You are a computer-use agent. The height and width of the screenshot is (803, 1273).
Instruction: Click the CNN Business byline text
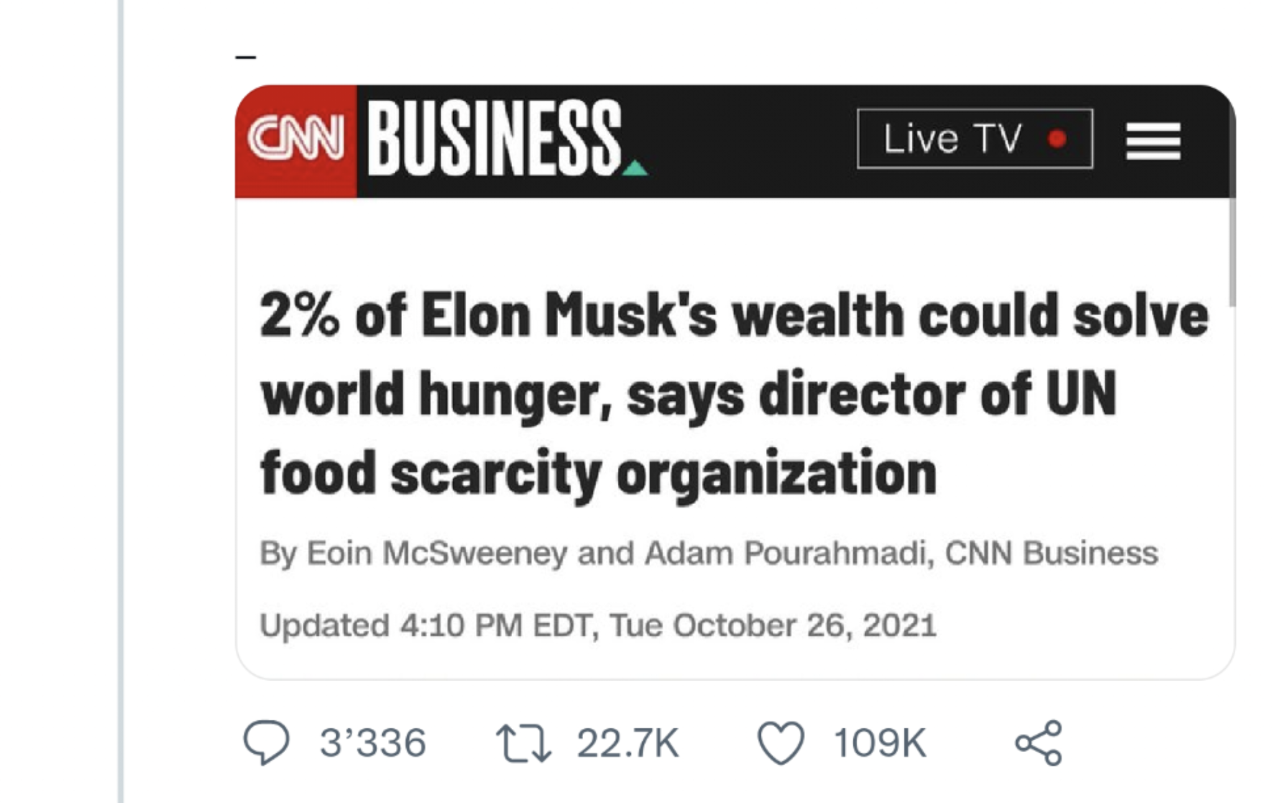pos(1051,553)
